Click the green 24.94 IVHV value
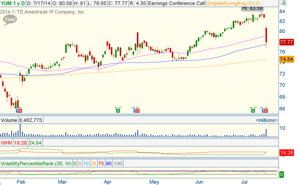Viewport: 298px width, 185px height. [35, 143]
